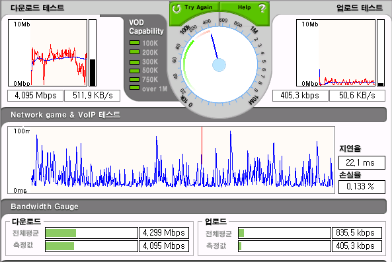Click the over 1M VOD capability indicator

[x=134, y=88]
